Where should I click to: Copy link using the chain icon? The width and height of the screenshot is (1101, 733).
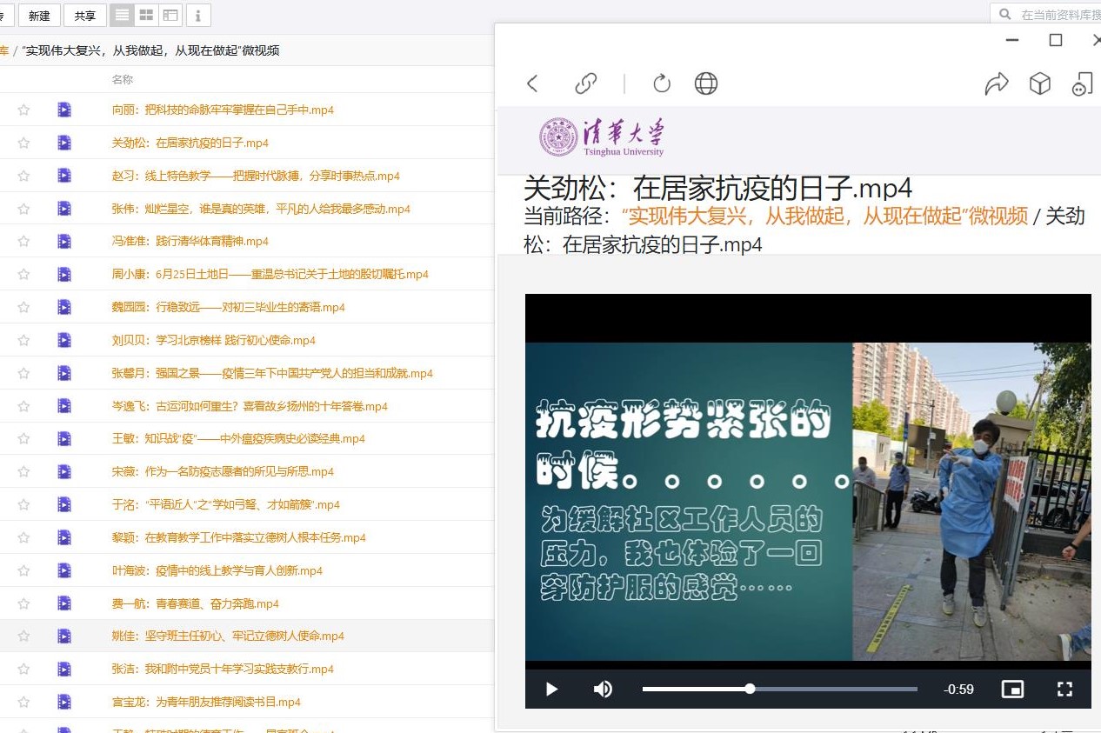point(586,83)
